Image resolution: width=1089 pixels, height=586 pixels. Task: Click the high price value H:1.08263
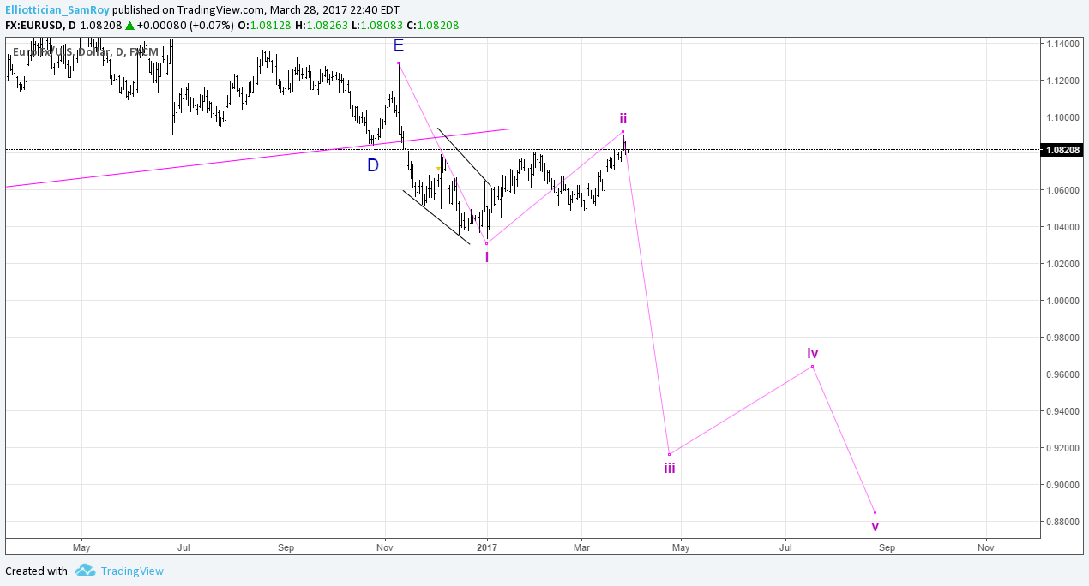pyautogui.click(x=322, y=26)
